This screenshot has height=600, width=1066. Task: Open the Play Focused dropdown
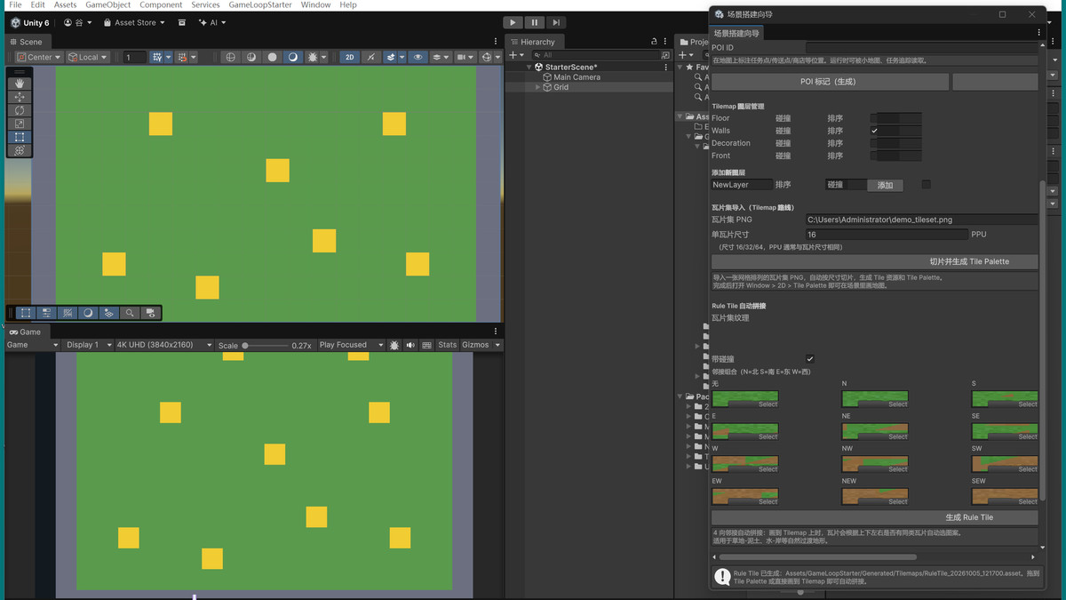350,345
